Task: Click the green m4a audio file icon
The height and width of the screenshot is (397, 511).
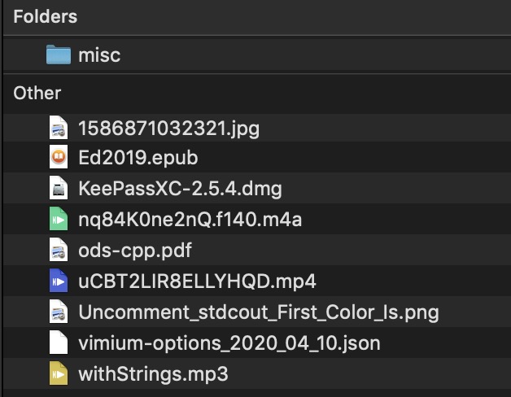Action: click(58, 220)
